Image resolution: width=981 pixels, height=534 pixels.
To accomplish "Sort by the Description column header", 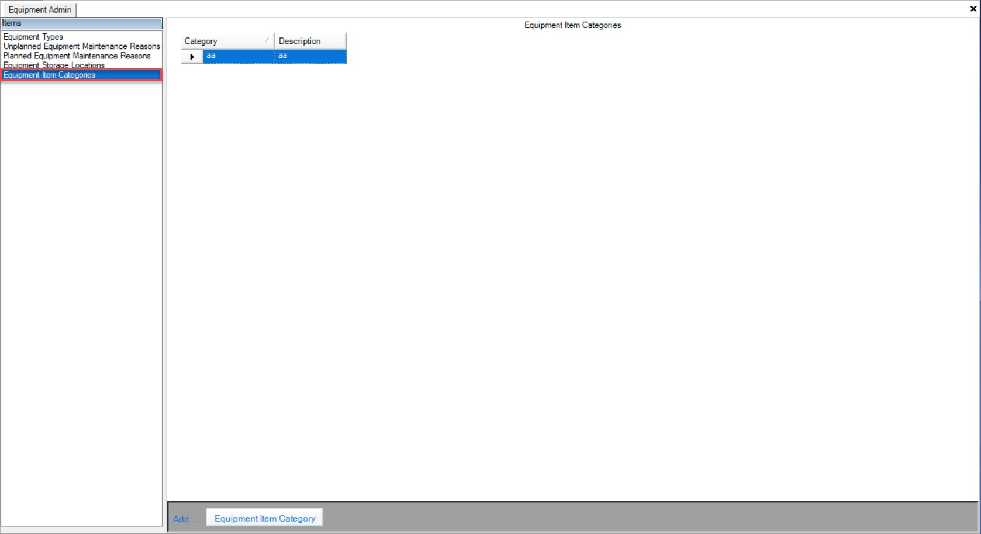I will click(310, 41).
